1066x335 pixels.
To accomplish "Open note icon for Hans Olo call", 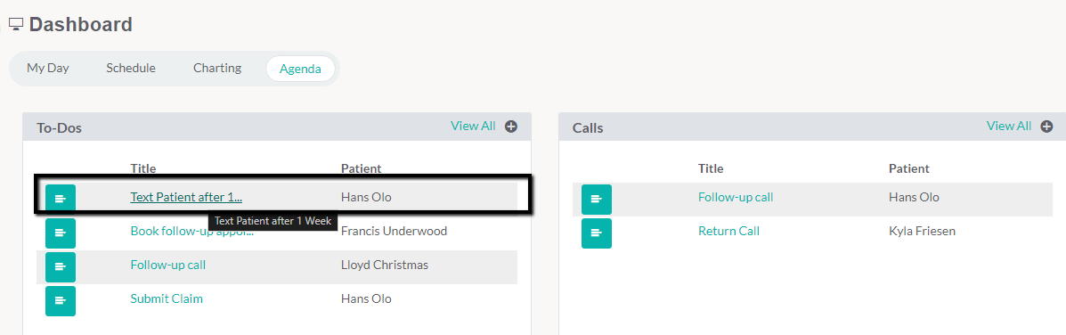I will click(596, 199).
